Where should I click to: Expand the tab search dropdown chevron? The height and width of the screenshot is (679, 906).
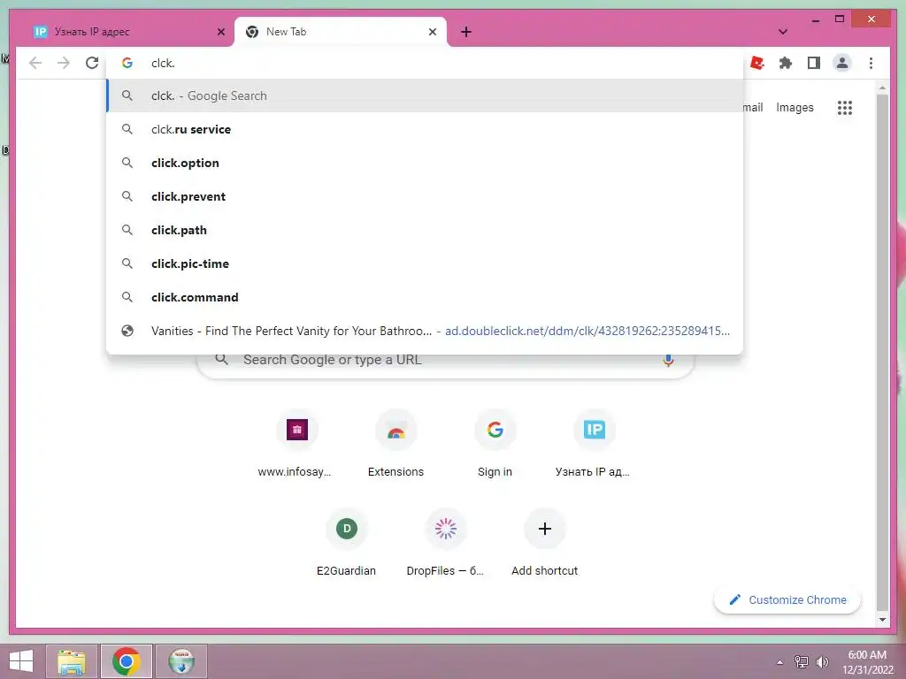pos(783,32)
